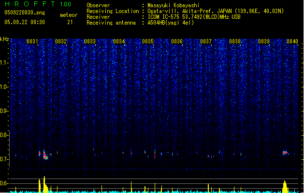Screen dimensions: 304x193
Task: Click the 0.7 kHz axis label
Action: (4, 159)
